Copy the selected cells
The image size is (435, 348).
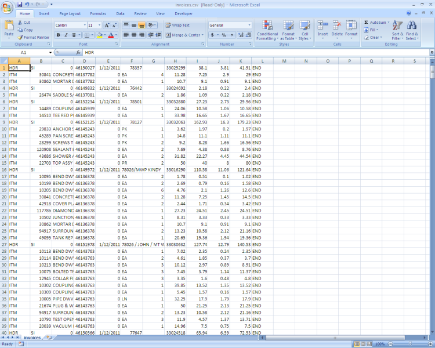pos(25,30)
